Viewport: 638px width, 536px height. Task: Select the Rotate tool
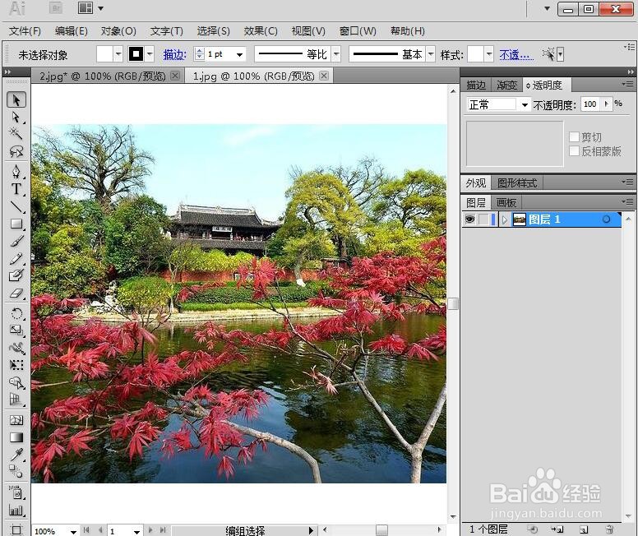(x=16, y=313)
